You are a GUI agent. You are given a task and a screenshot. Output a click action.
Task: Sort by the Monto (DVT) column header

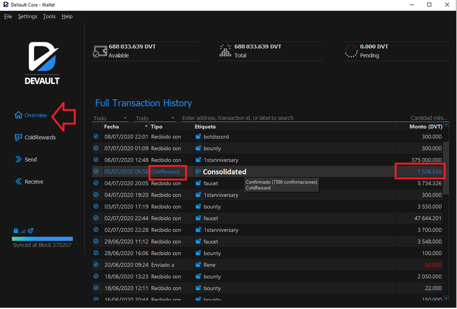420,127
